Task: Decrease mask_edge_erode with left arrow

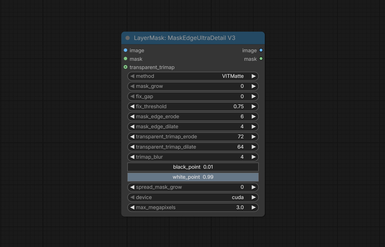Action: (132, 116)
